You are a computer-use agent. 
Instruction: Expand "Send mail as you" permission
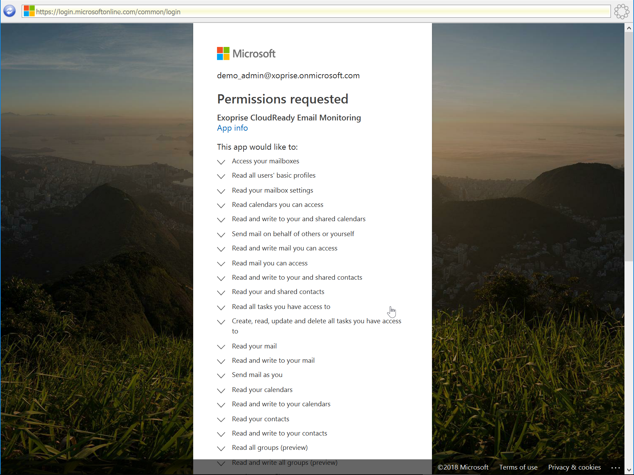pyautogui.click(x=221, y=375)
